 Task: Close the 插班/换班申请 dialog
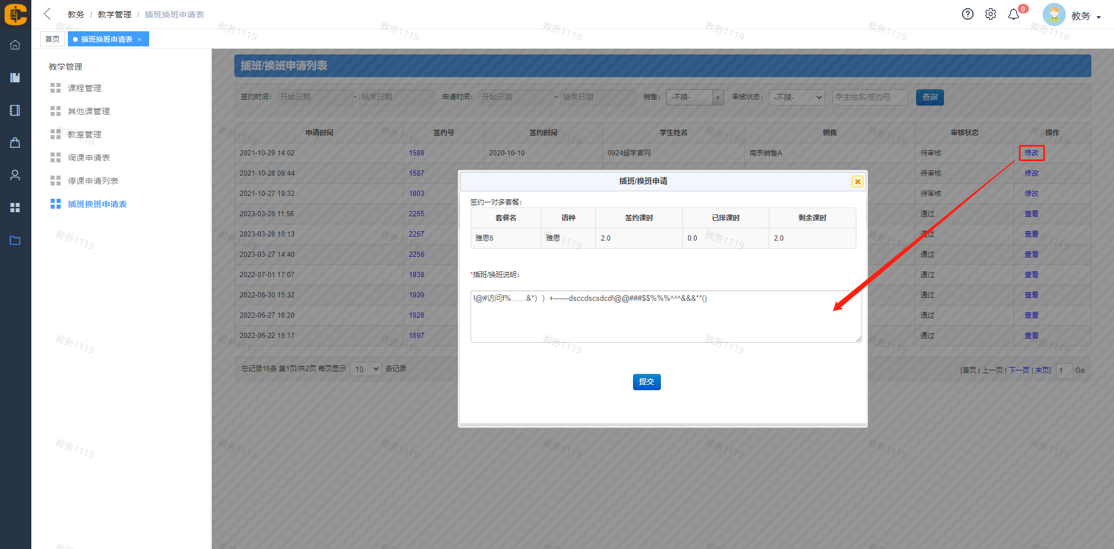point(857,181)
